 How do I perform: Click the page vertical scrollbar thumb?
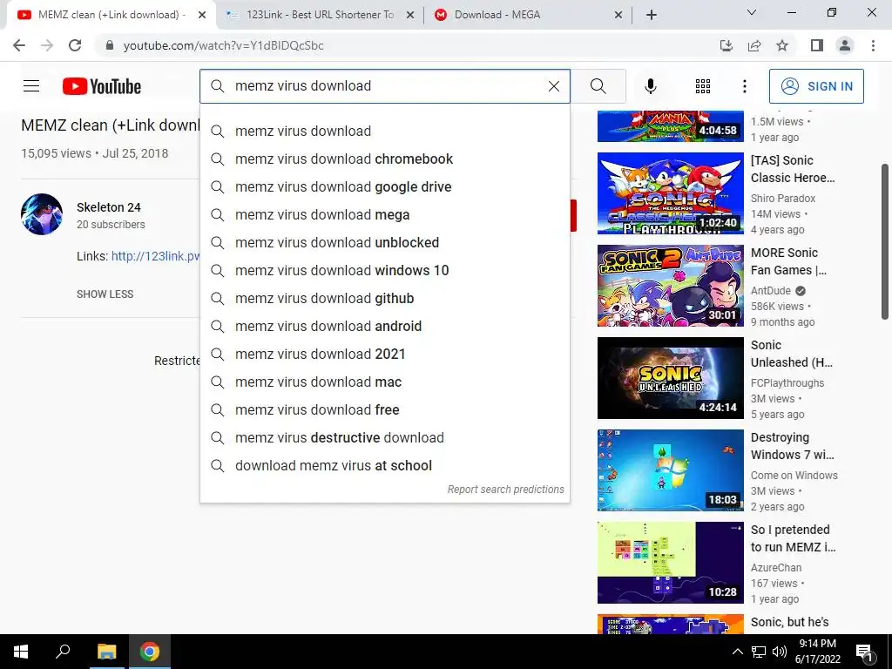tap(885, 242)
